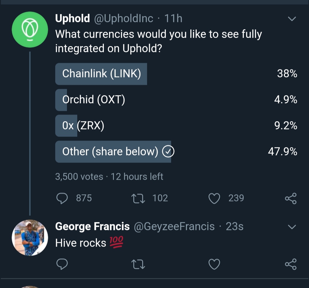Screen dimensions: 309x288
Task: Expand the Uphold tweet options chevron
Action: tap(292, 19)
